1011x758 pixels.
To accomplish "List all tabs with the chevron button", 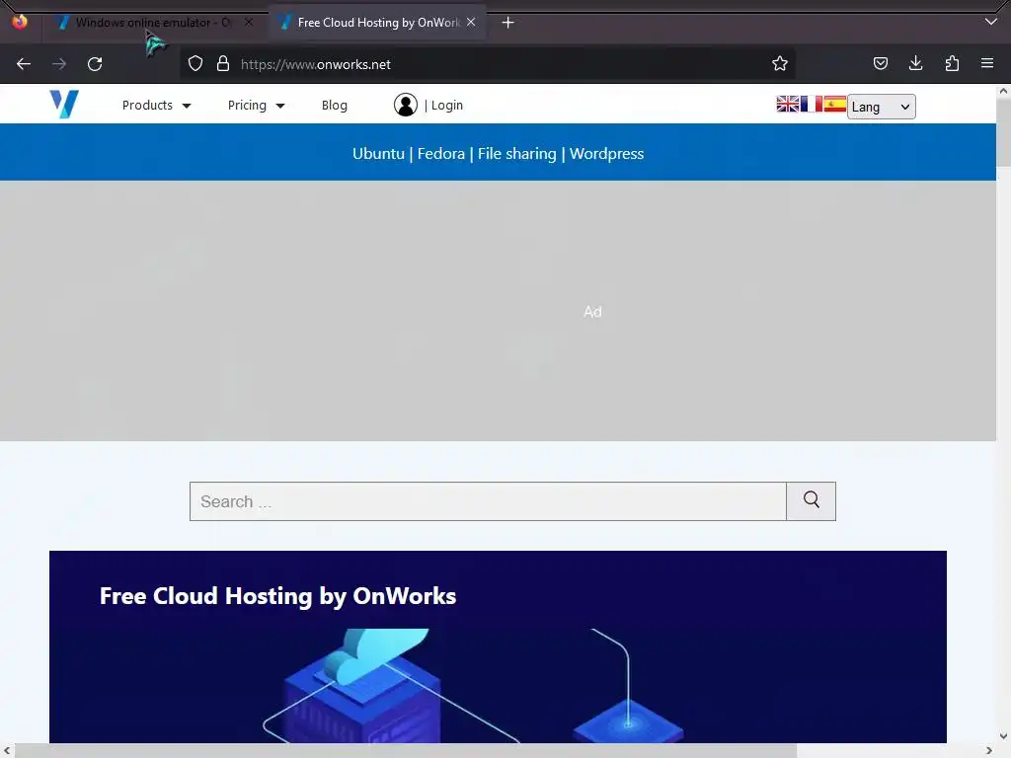I will (x=991, y=22).
